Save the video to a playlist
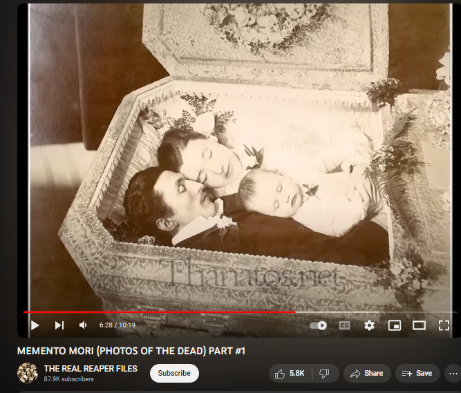Image resolution: width=461 pixels, height=393 pixels. coord(417,374)
